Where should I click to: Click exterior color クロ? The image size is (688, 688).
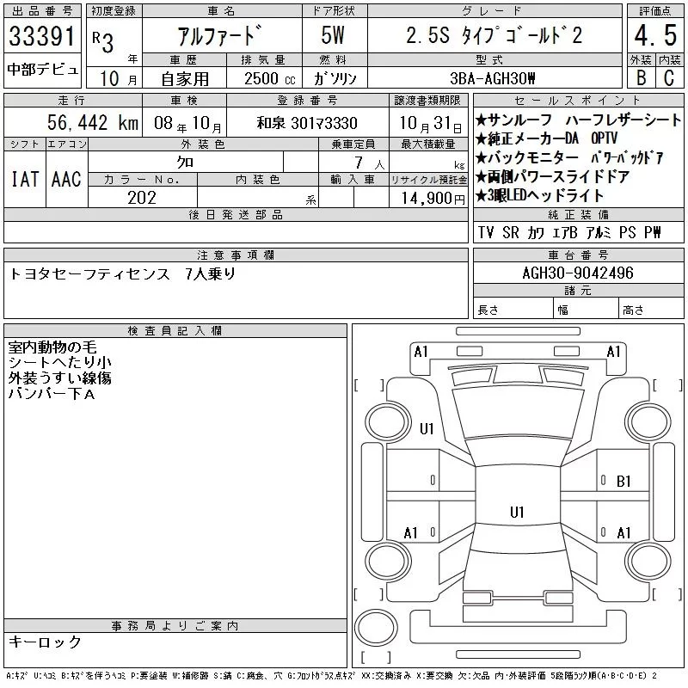click(185, 163)
